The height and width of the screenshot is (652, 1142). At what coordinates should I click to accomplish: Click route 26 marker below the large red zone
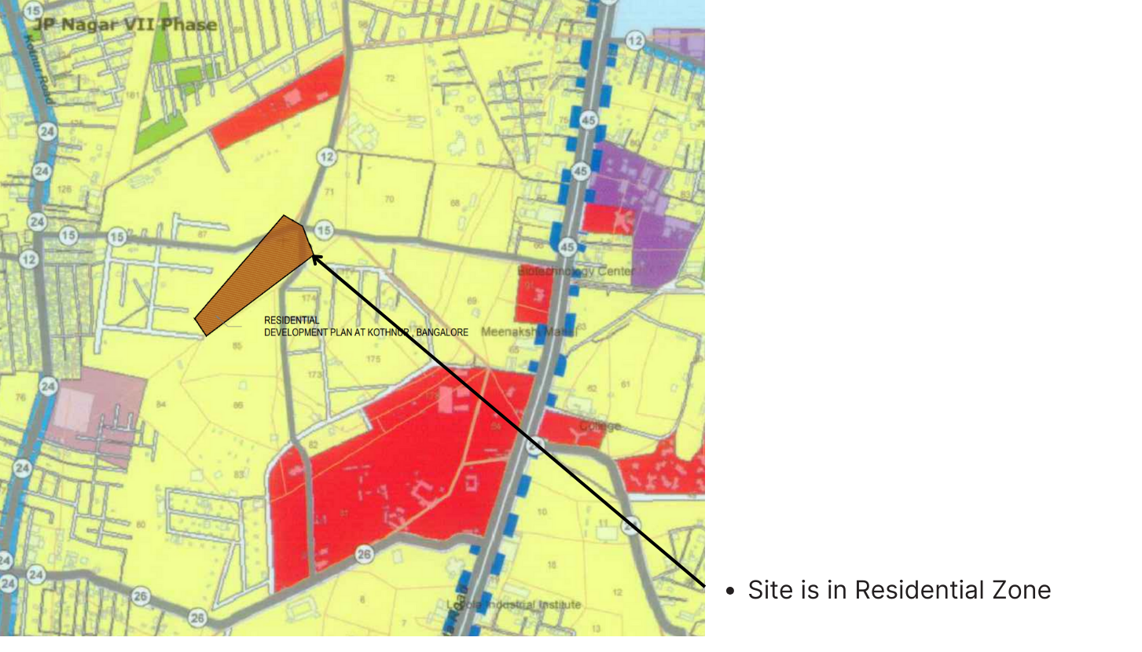[x=363, y=555]
